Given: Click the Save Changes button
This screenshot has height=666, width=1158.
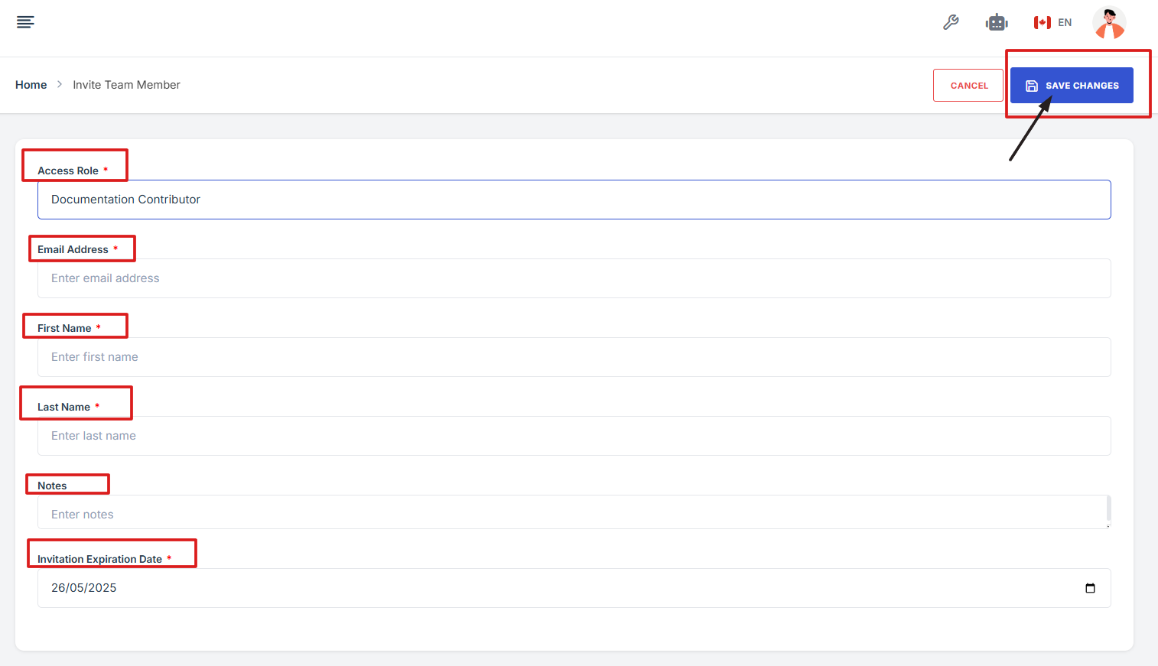Looking at the screenshot, I should click(x=1072, y=86).
